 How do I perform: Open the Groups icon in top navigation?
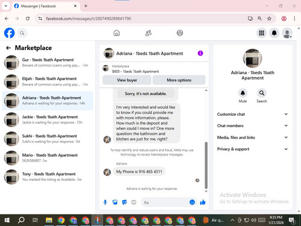[179, 33]
